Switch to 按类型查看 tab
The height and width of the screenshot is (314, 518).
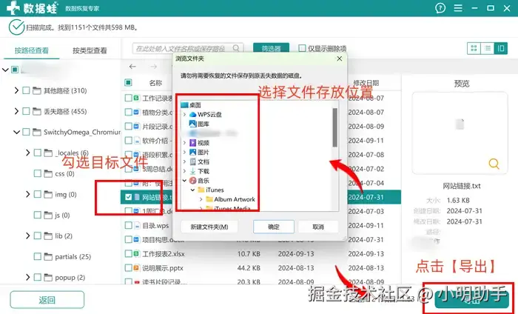pos(90,50)
